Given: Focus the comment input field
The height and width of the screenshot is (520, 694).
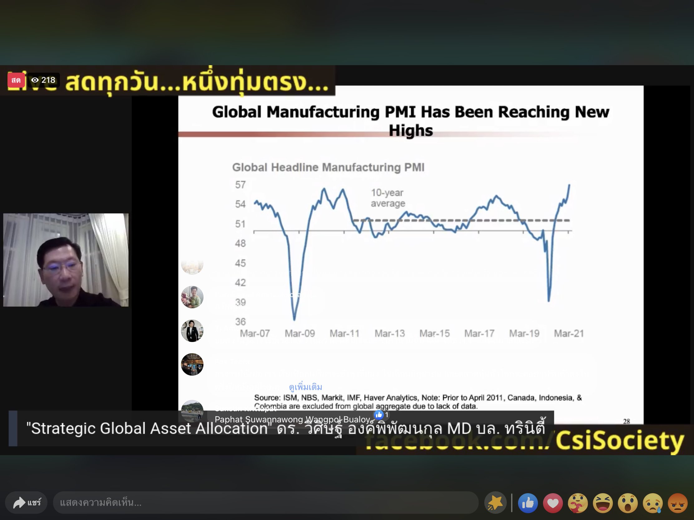Looking at the screenshot, I should pos(266,503).
